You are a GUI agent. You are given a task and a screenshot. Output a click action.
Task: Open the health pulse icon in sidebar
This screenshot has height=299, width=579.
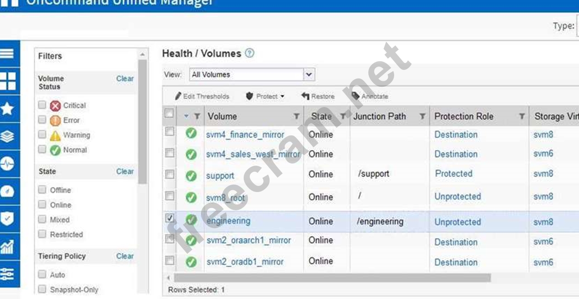point(8,164)
